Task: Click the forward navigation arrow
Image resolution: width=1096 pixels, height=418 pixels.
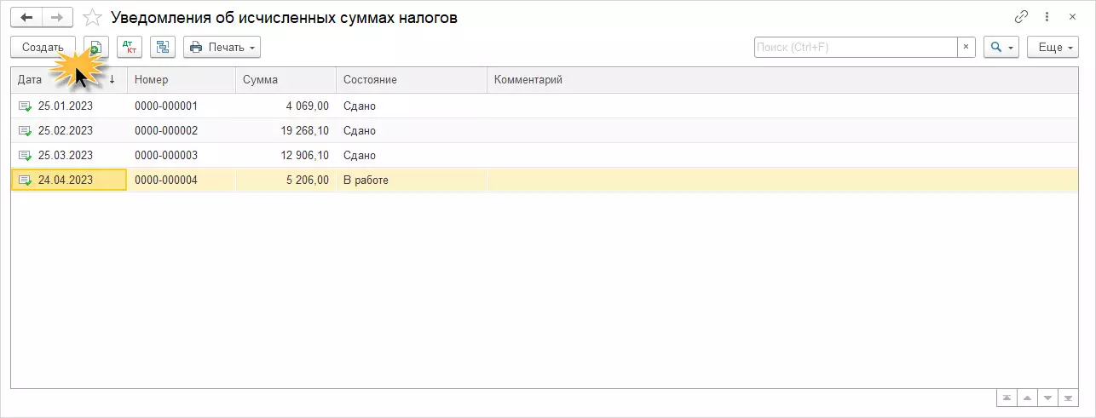Action: [x=57, y=17]
